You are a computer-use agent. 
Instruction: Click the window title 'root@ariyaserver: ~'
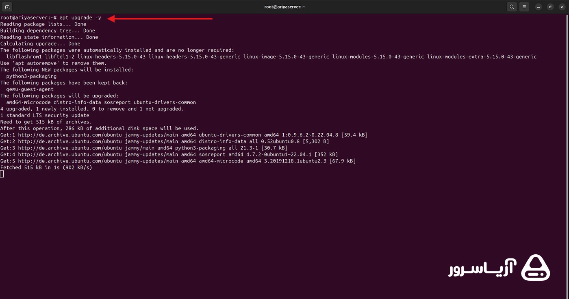point(284,7)
